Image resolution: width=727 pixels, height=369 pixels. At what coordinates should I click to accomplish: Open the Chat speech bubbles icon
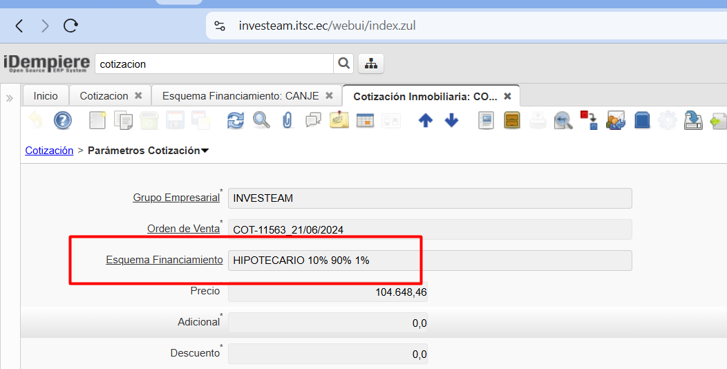click(313, 121)
